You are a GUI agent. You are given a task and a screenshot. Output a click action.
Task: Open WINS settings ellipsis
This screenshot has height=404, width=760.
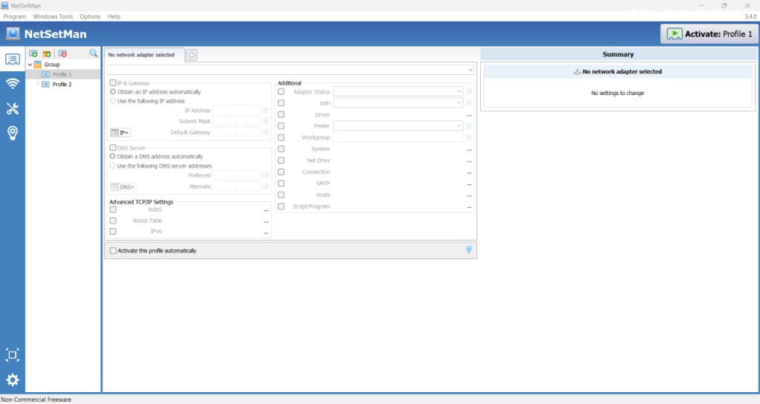pyautogui.click(x=266, y=210)
